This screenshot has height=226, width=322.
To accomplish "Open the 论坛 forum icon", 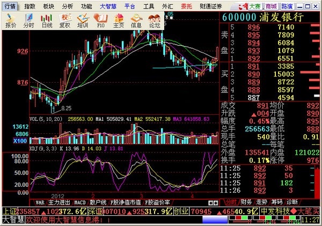I will click(x=155, y=21).
